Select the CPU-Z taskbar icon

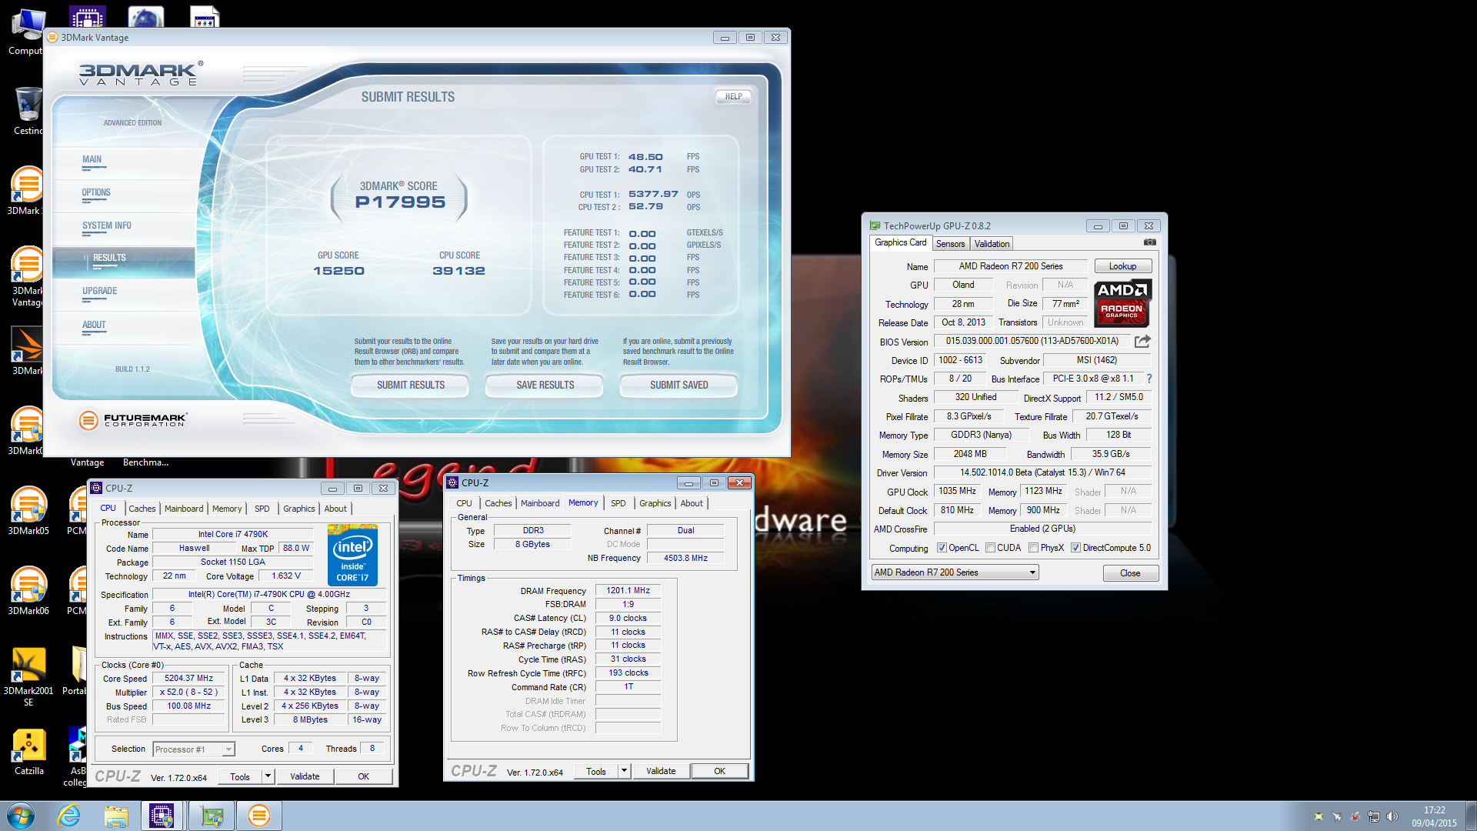pyautogui.click(x=162, y=816)
